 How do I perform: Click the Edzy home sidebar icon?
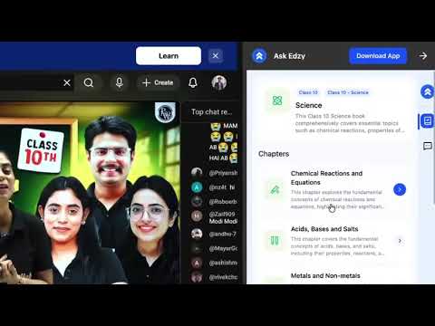point(427,91)
